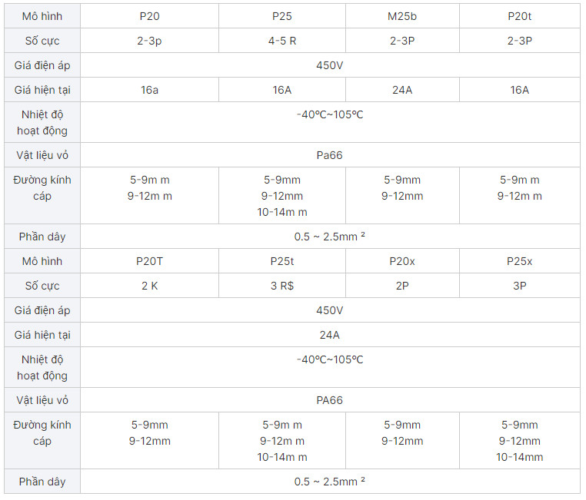This screenshot has height=500, width=586.
Task: Select the P25 model column header
Action: 282,16
